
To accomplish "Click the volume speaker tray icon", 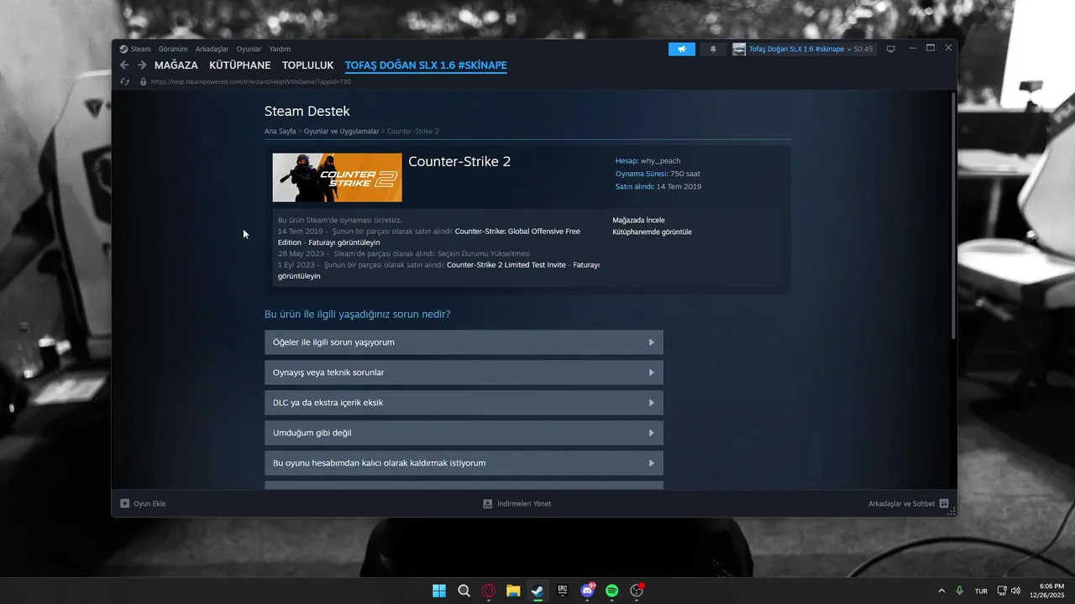I will point(1015,591).
